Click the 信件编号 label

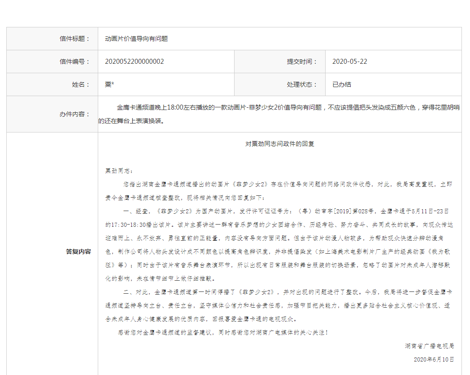(74, 62)
